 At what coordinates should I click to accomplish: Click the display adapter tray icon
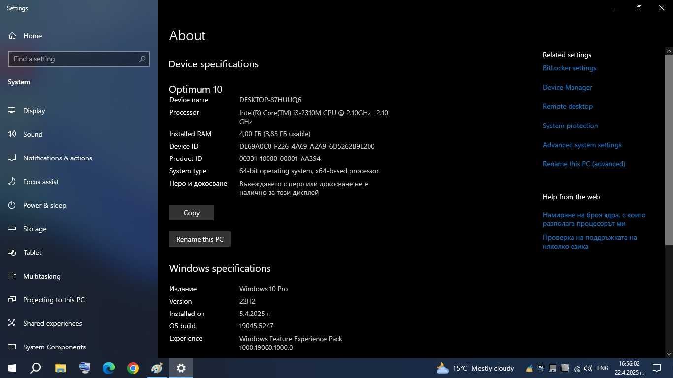click(541, 368)
